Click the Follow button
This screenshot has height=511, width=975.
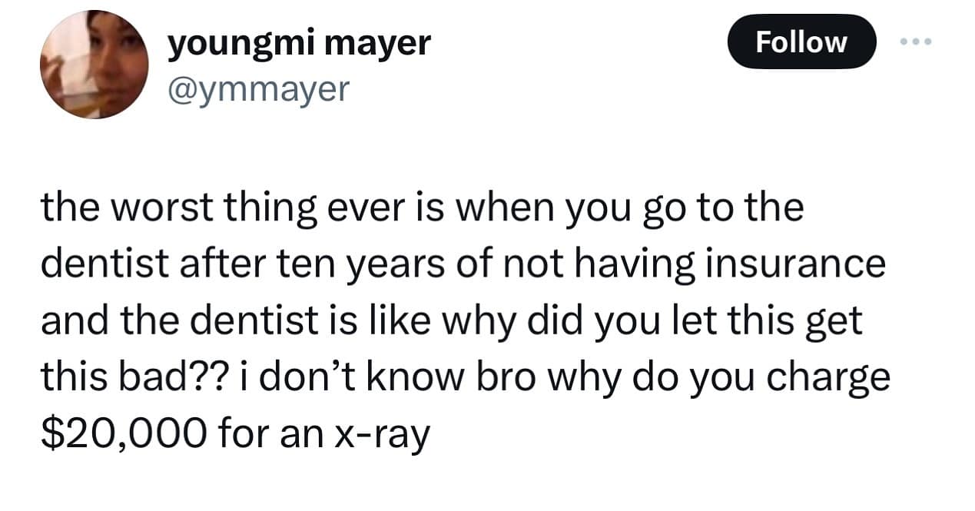pos(801,41)
